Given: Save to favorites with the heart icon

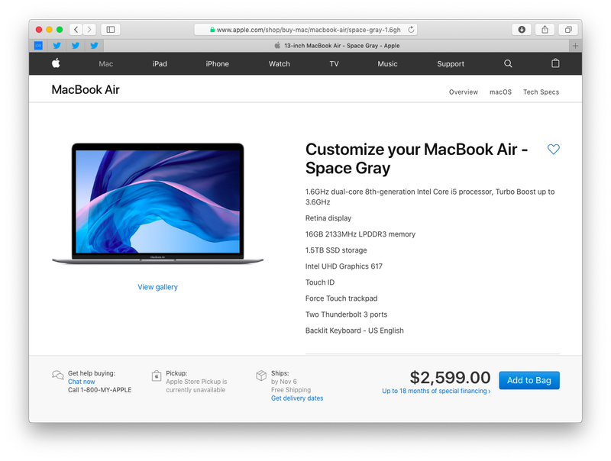Looking at the screenshot, I should pyautogui.click(x=553, y=149).
